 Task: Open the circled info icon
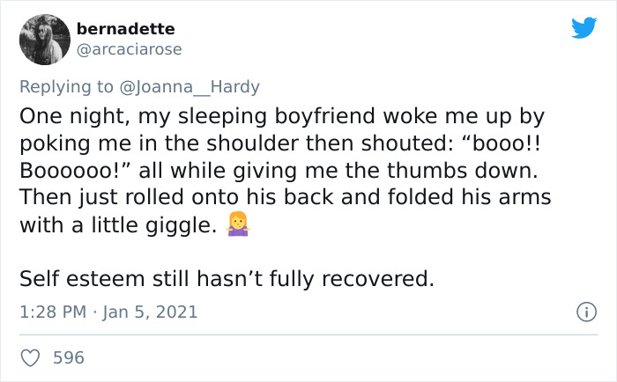click(x=587, y=312)
